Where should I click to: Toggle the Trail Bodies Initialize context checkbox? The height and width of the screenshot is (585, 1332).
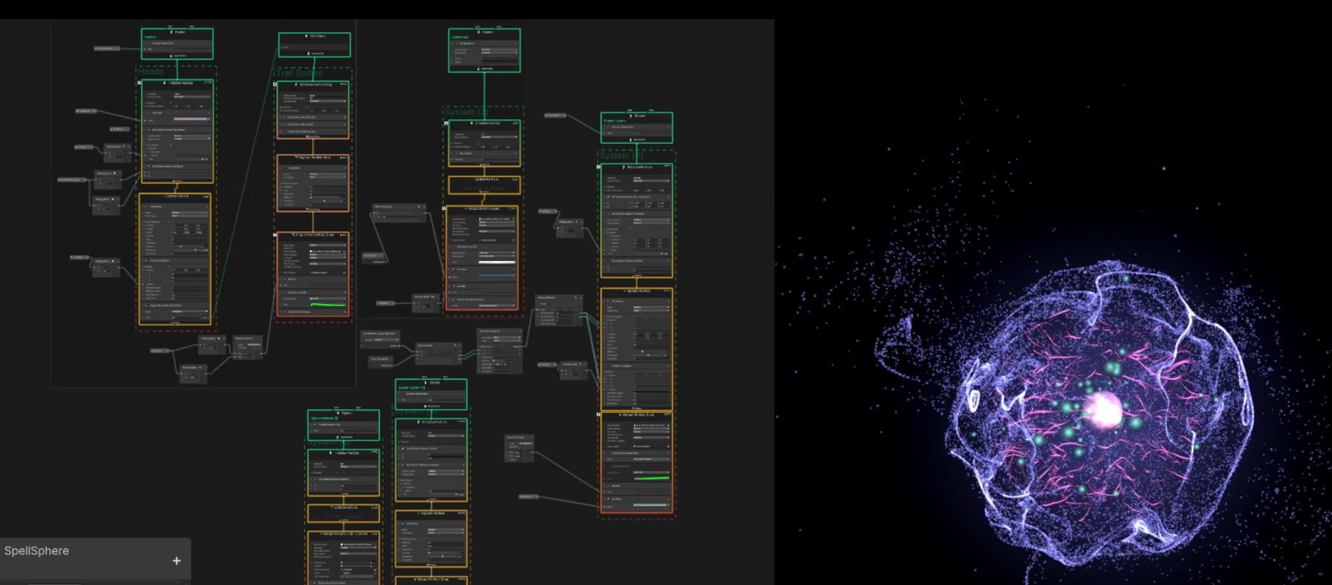point(275,84)
